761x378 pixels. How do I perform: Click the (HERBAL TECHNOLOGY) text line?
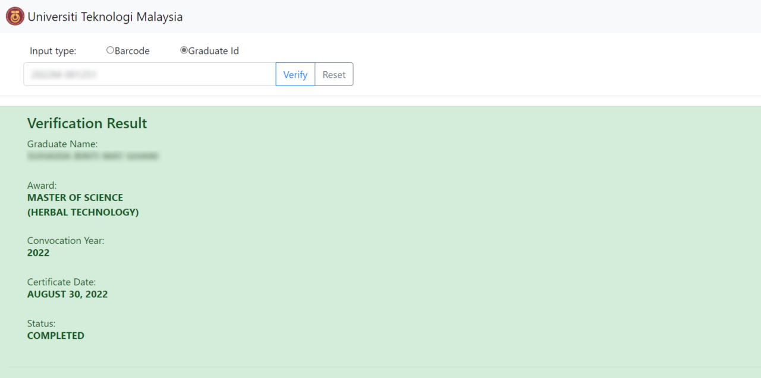[x=83, y=212]
